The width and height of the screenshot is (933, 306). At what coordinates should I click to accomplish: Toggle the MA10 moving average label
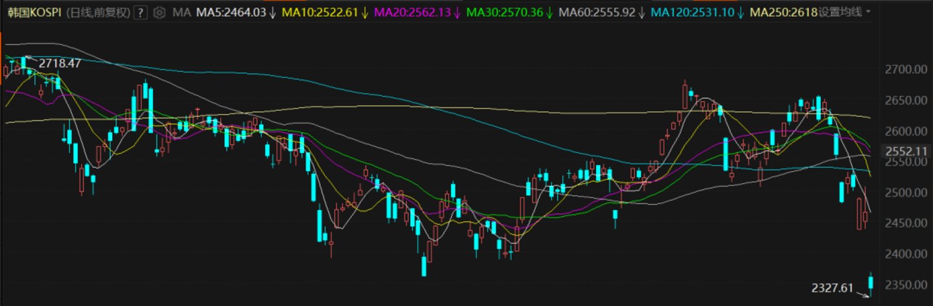321,12
